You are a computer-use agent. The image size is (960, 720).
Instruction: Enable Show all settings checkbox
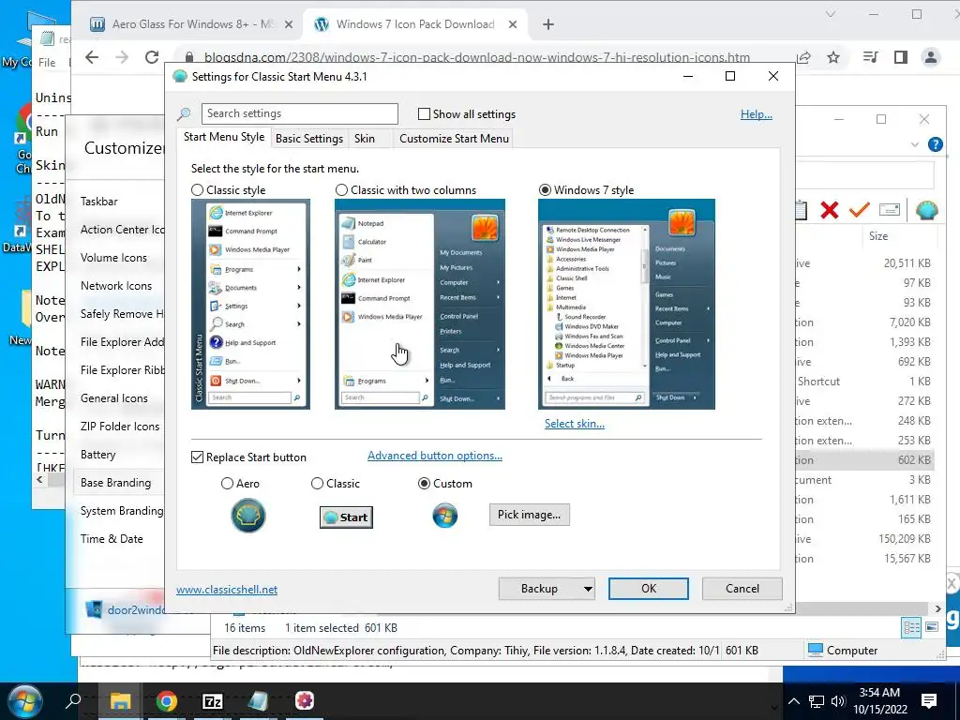coord(424,114)
